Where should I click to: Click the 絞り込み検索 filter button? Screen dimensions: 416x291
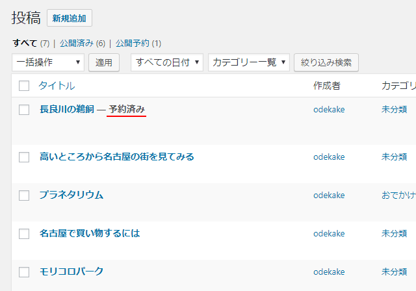tap(326, 62)
